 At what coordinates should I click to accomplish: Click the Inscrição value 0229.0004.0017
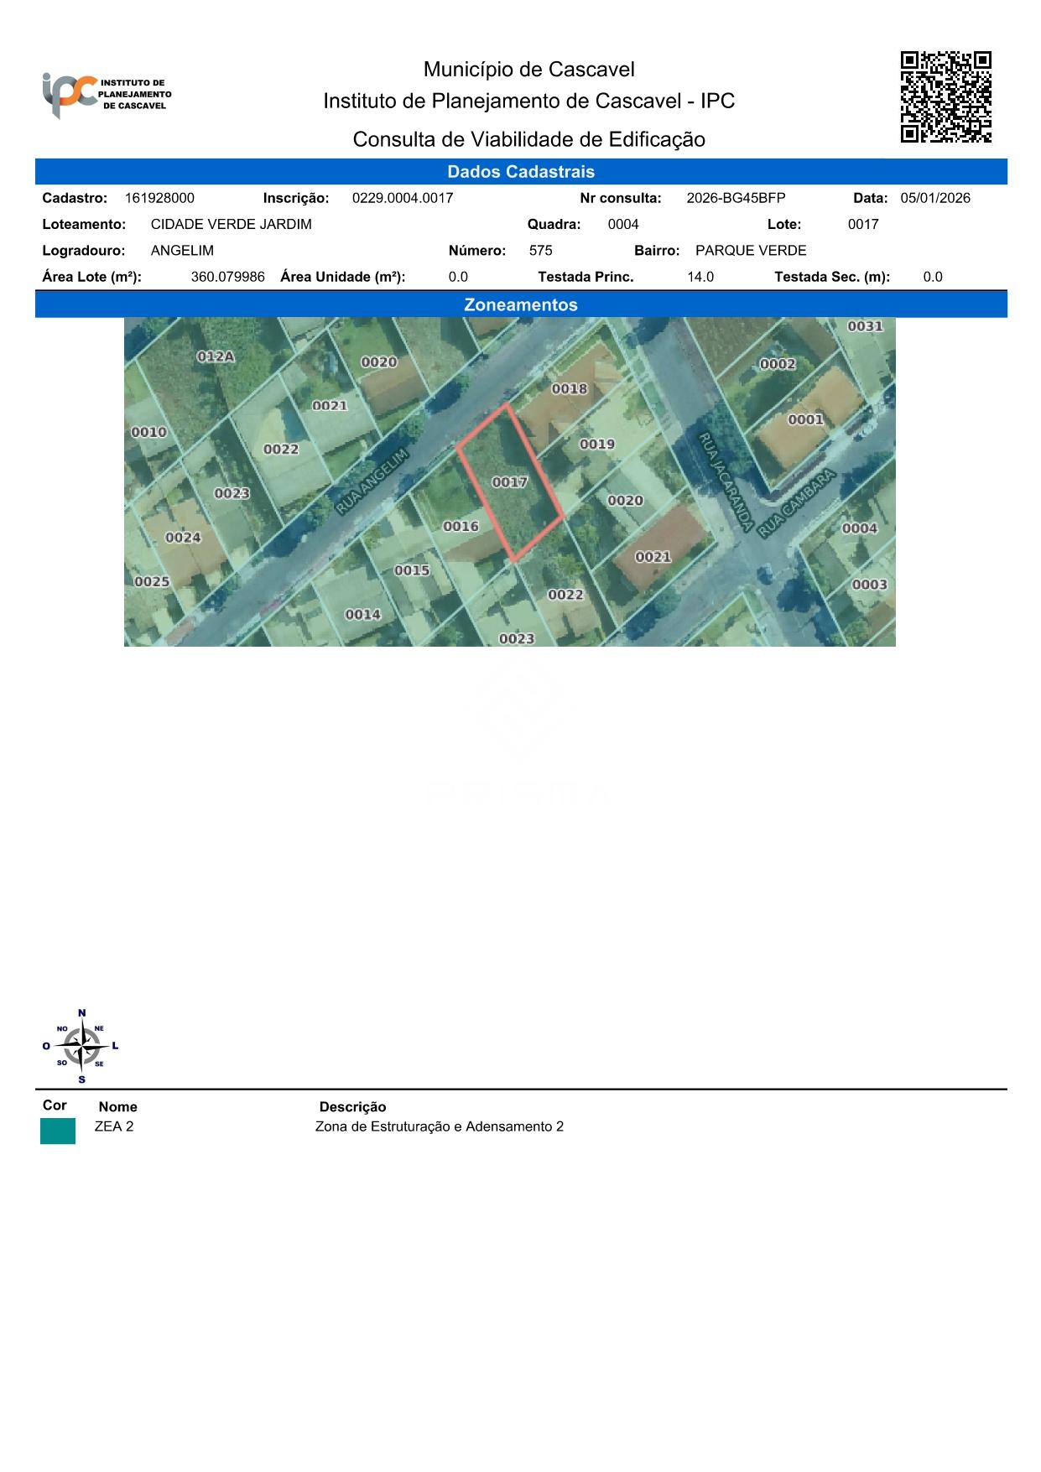[403, 198]
